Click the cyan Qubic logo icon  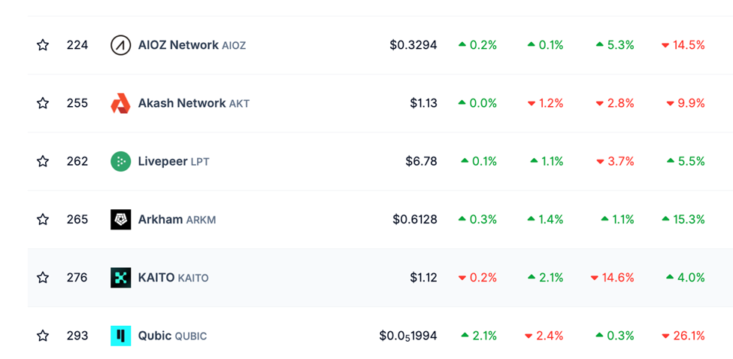120,336
